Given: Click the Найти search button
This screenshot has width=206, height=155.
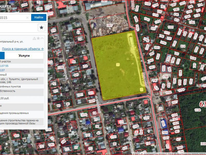Looking at the screenshot, I should point(39,17).
